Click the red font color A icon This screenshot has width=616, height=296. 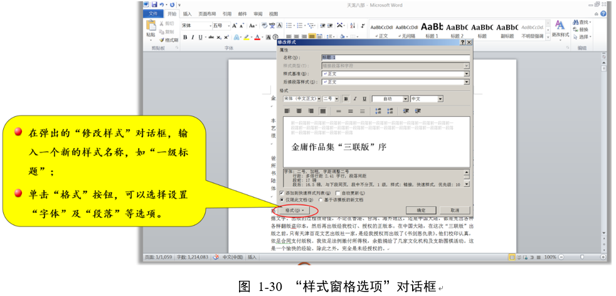[x=257, y=37]
